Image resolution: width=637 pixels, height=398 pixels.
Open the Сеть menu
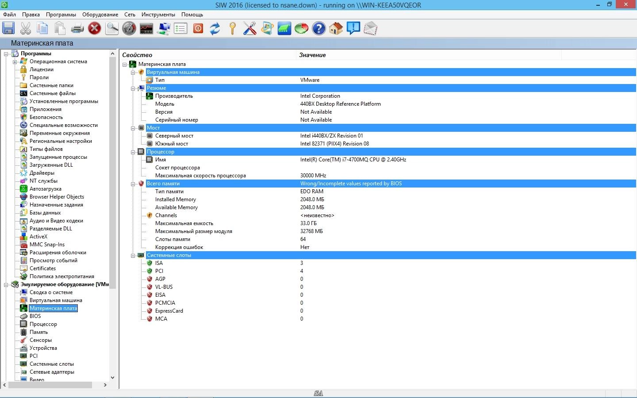point(130,14)
